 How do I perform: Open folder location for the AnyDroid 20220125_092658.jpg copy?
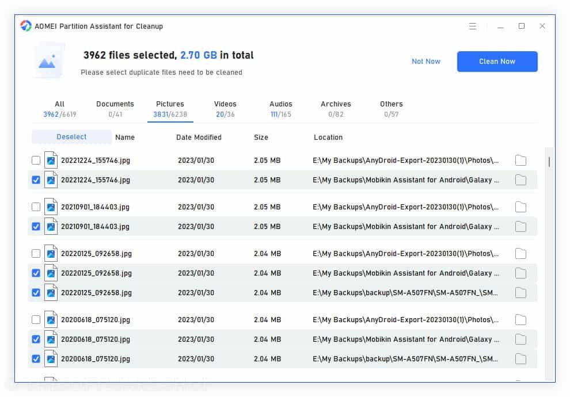(520, 253)
